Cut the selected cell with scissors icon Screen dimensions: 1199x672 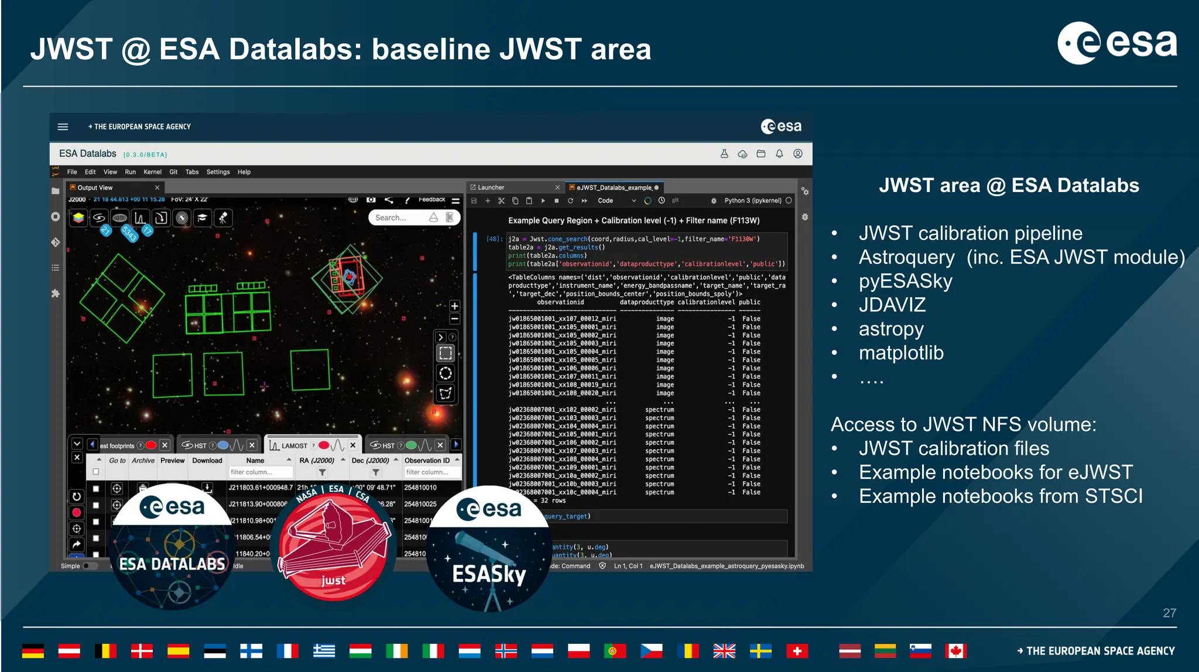pos(501,201)
